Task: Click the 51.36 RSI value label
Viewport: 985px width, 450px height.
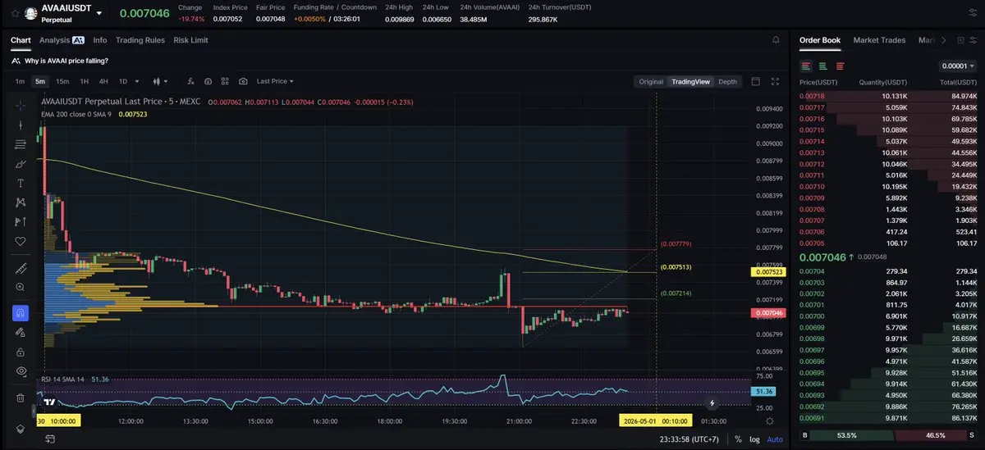Action: [763, 392]
